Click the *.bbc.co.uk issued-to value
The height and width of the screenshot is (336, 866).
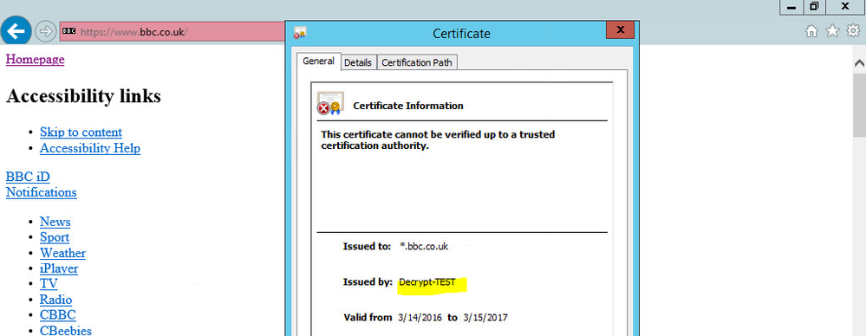coord(424,247)
